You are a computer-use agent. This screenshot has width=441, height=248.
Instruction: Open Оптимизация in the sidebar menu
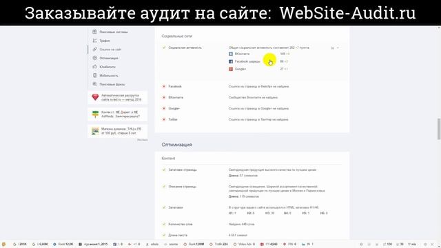pos(105,58)
